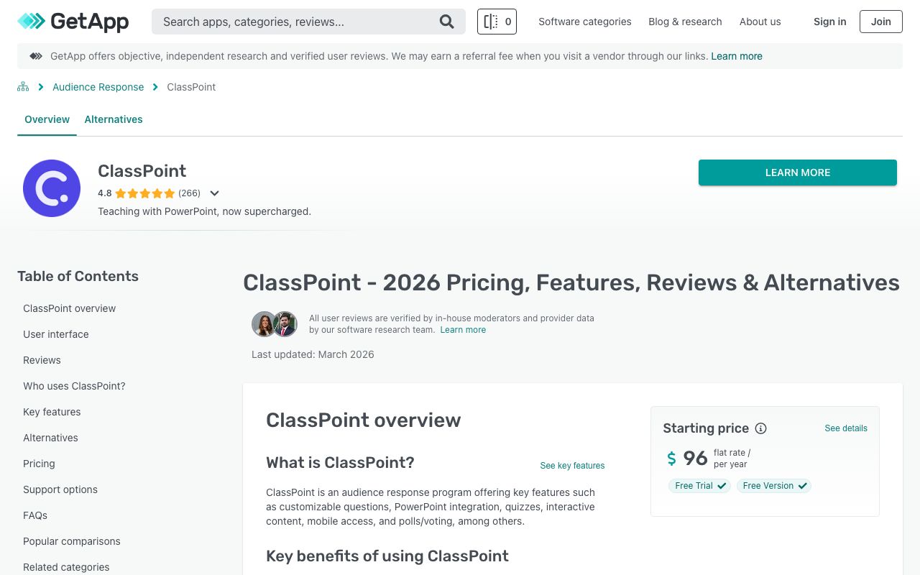The image size is (920, 575).
Task: Jump to Popular comparisons section
Action: pyautogui.click(x=72, y=541)
